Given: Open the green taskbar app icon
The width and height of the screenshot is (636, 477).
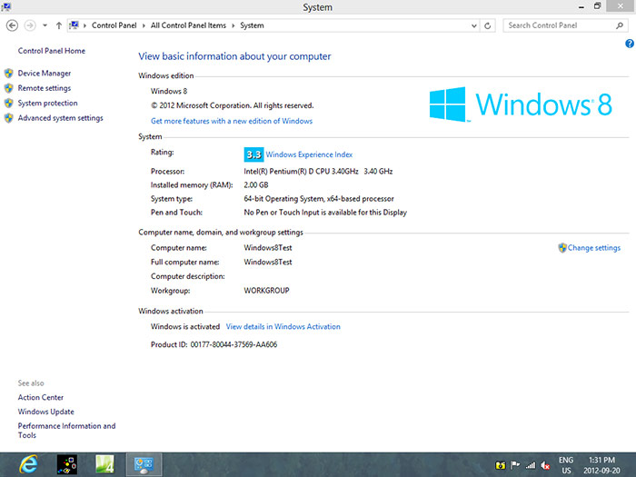Looking at the screenshot, I should [104, 465].
